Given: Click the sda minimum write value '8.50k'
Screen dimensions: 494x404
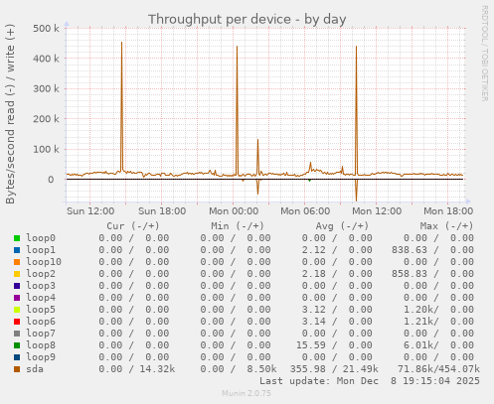Looking at the screenshot, I should pyautogui.click(x=261, y=369).
